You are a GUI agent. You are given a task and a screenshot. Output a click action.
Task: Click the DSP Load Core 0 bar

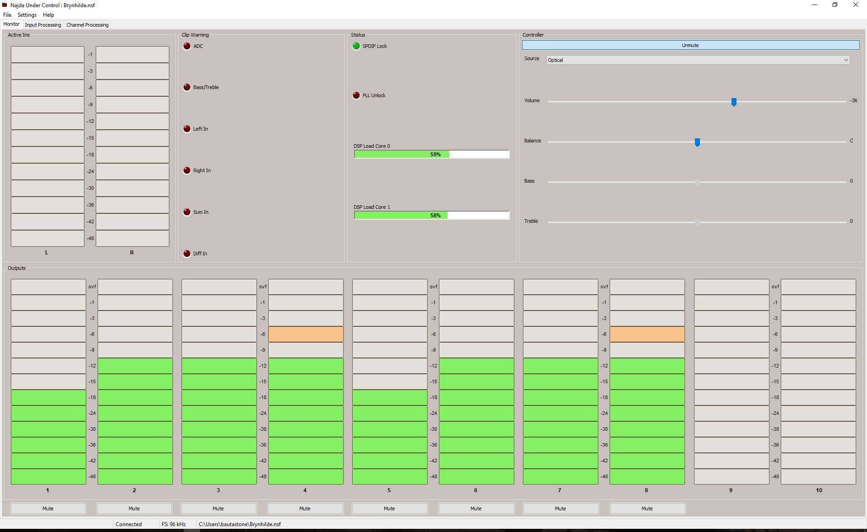coord(431,155)
